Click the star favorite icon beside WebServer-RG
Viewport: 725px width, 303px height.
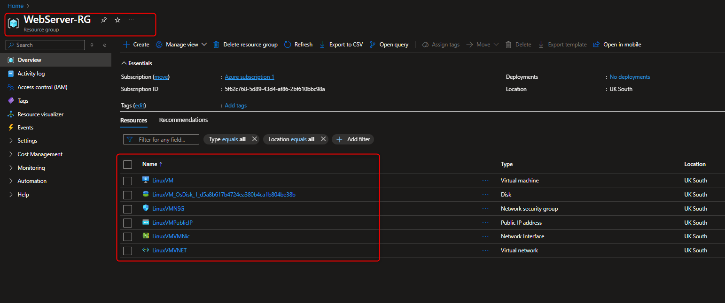coord(117,20)
